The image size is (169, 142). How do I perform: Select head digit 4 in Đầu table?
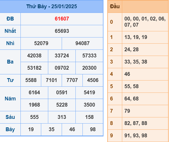(111, 74)
